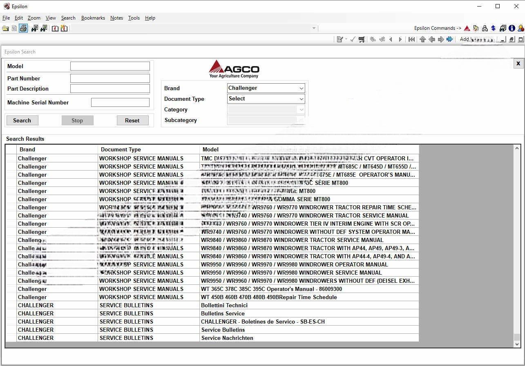This screenshot has width=525, height=366.
Task: Click the org-chart hierarchy icon near Epsilon Commands
Action: (485, 28)
